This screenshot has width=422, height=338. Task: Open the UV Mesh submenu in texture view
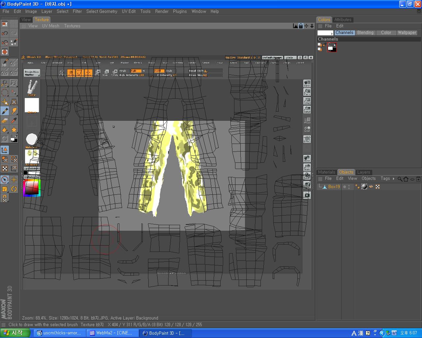[51, 26]
